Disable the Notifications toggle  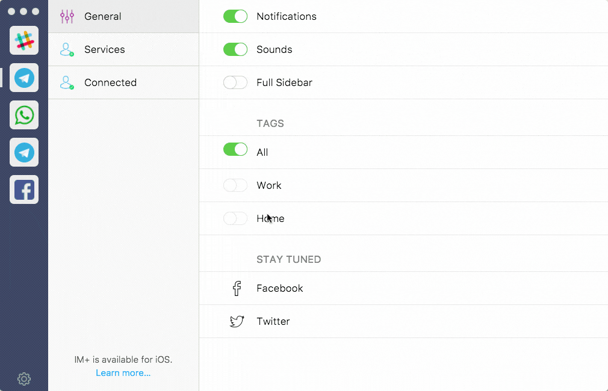[x=235, y=16]
